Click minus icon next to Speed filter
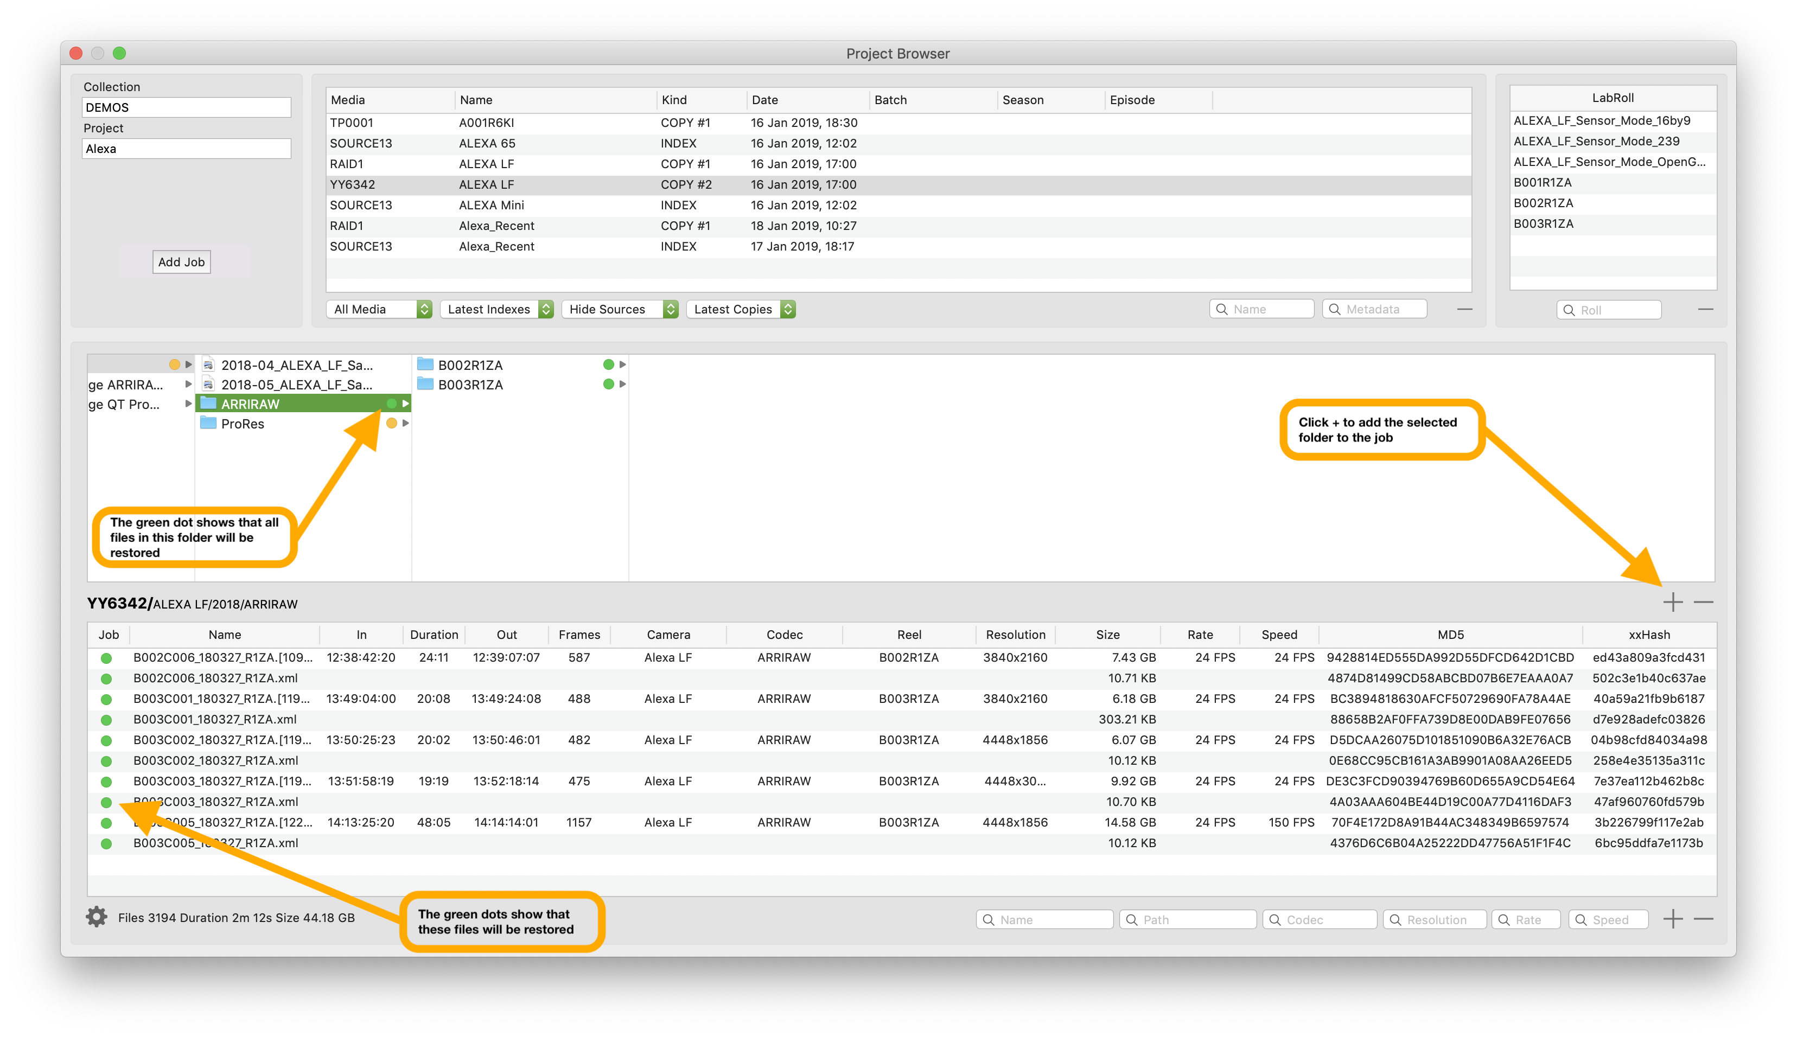This screenshot has width=1797, height=1037. pos(1703,919)
